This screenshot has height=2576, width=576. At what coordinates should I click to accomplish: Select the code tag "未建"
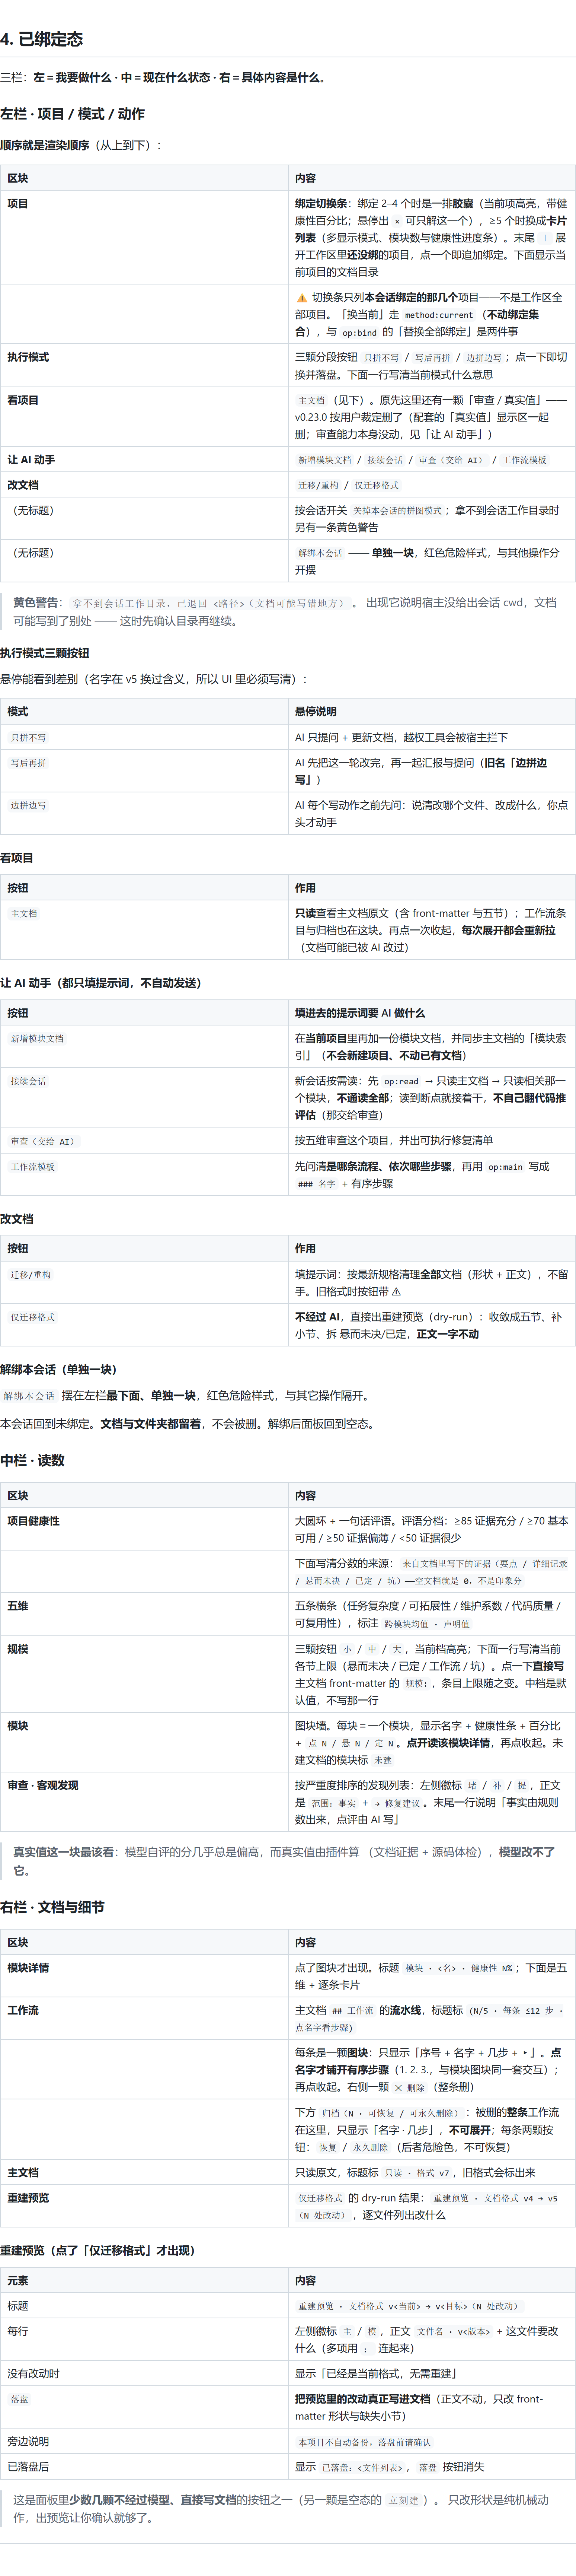(383, 1760)
